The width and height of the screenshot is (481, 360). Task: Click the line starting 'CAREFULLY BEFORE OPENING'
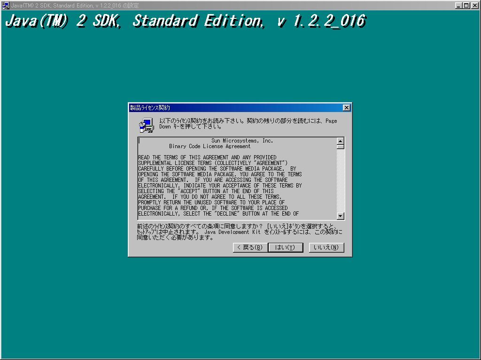[217, 169]
